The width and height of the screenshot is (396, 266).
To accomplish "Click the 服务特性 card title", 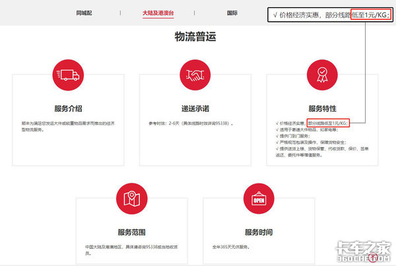I will (322, 109).
